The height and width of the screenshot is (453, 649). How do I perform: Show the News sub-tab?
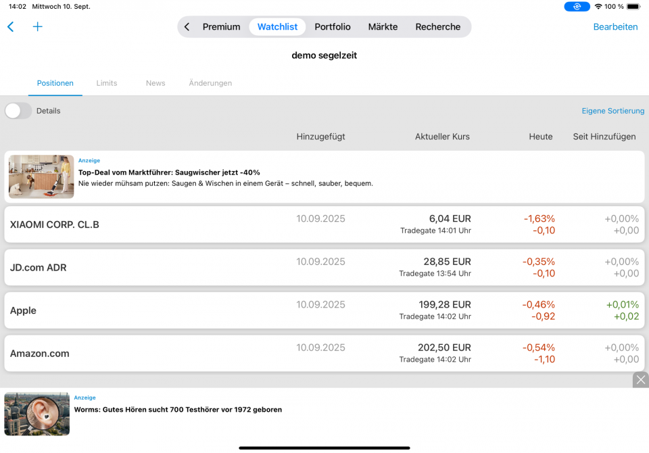coord(155,83)
